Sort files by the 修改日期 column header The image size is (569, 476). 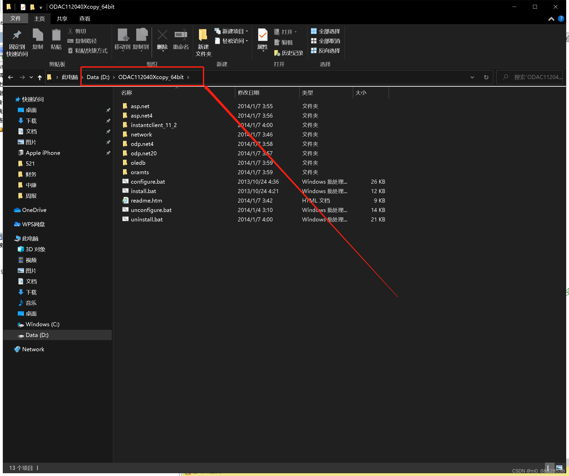[249, 93]
